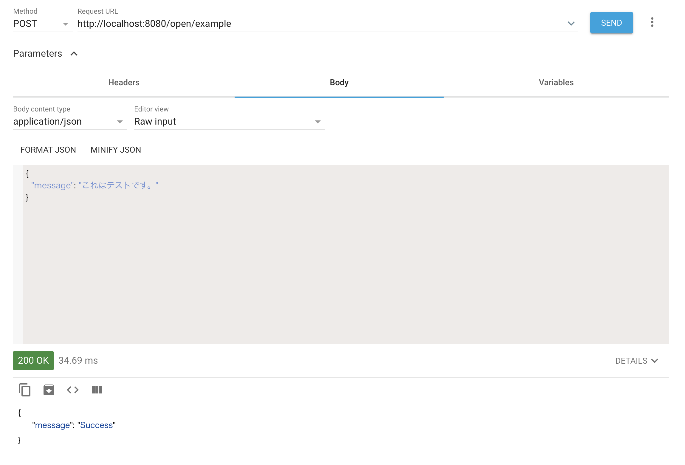This screenshot has height=465, width=685.
Task: Open the table view columns icon
Action: tap(97, 390)
